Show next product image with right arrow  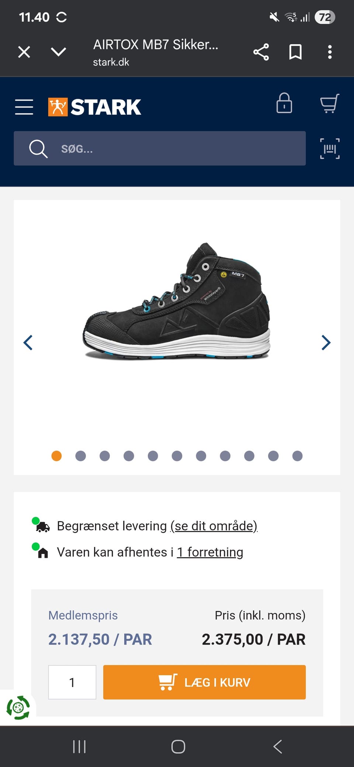click(326, 343)
